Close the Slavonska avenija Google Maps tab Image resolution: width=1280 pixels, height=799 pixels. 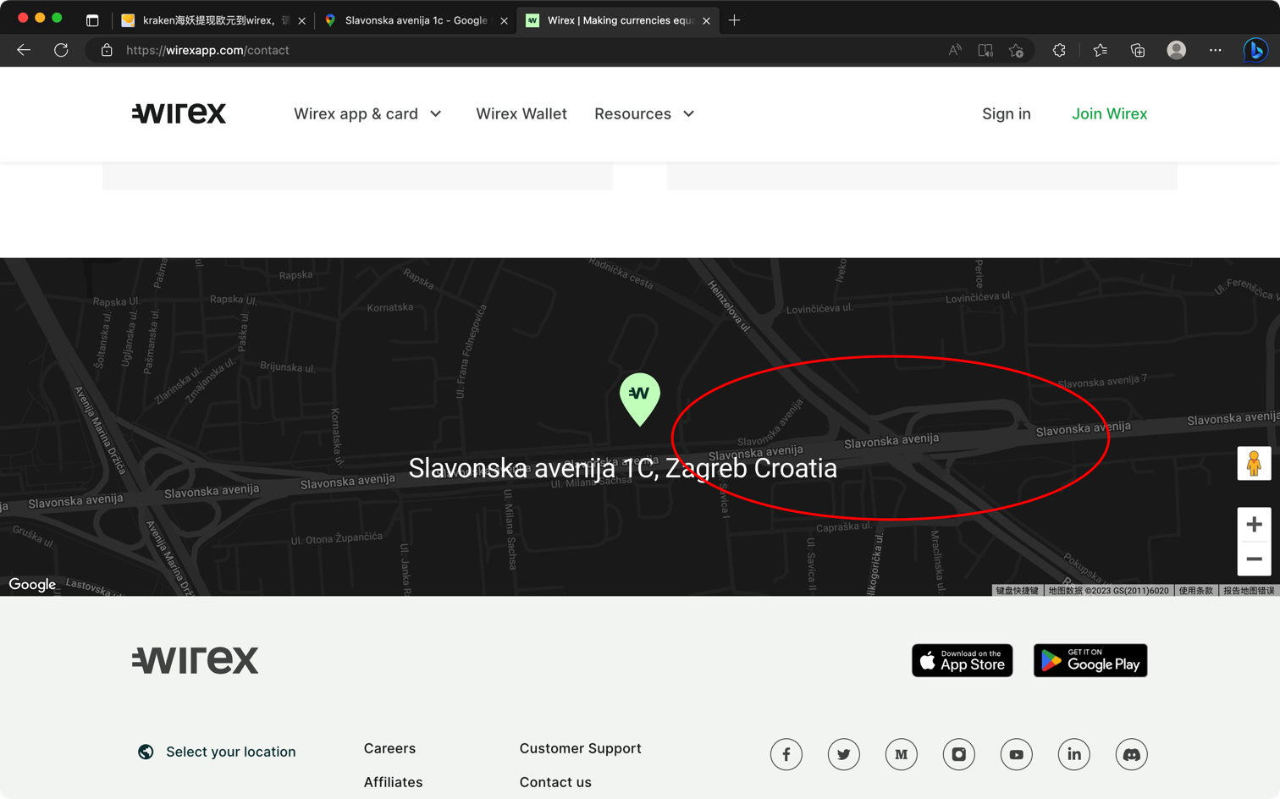pos(505,20)
